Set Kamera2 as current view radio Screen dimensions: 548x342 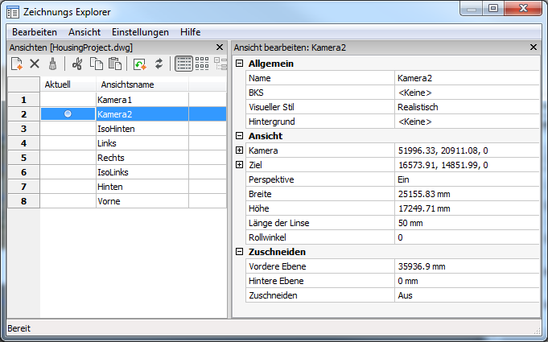pyautogui.click(x=68, y=114)
